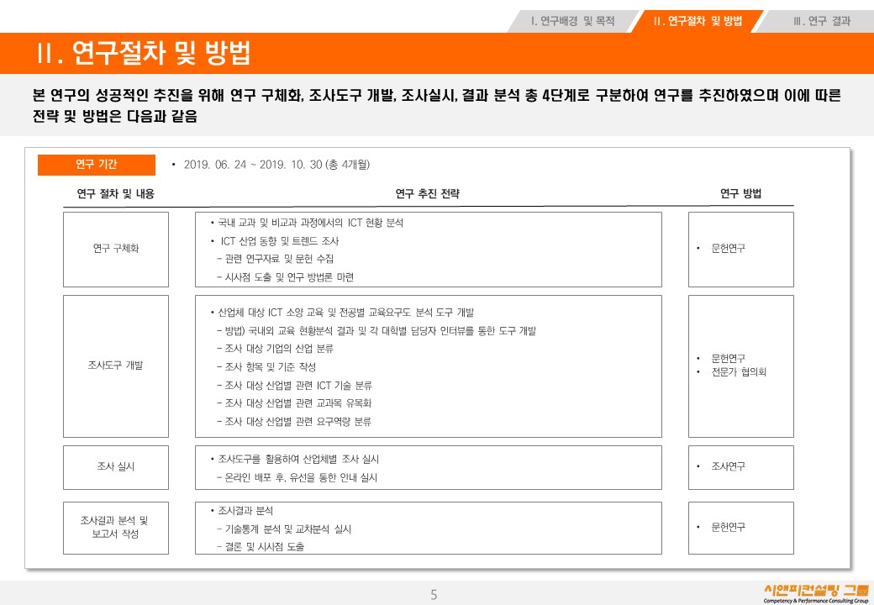Select the '조사도구 개발' step box
Image resolution: width=874 pixels, height=605 pixels.
(116, 366)
